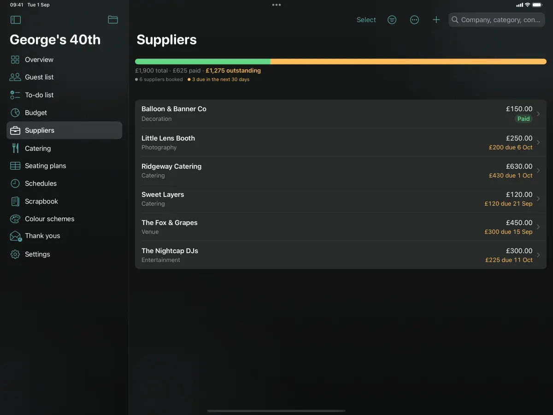Image resolution: width=553 pixels, height=415 pixels.
Task: Click the Guest list people icon
Action: (15, 77)
